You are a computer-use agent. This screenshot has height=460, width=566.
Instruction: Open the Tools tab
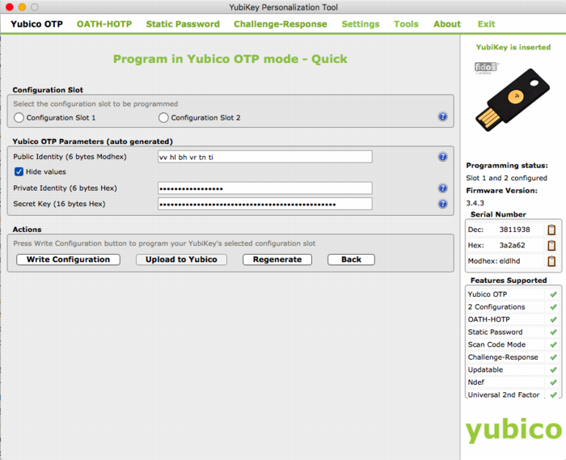pyautogui.click(x=406, y=24)
